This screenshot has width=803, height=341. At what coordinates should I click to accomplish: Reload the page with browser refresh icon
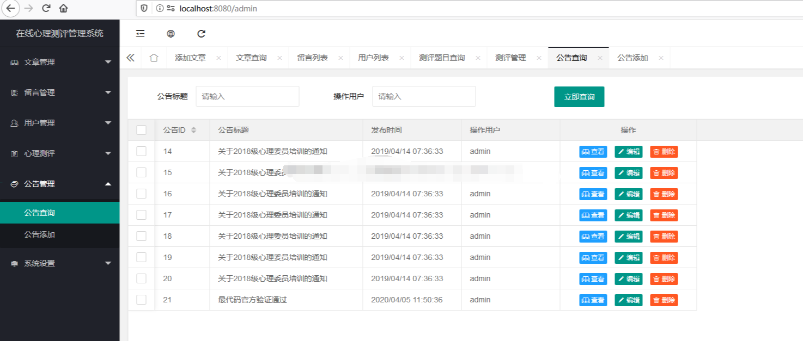point(46,8)
